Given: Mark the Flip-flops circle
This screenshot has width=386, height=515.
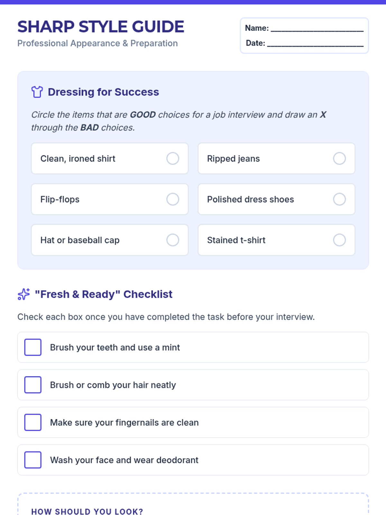Looking at the screenshot, I should click(x=173, y=199).
